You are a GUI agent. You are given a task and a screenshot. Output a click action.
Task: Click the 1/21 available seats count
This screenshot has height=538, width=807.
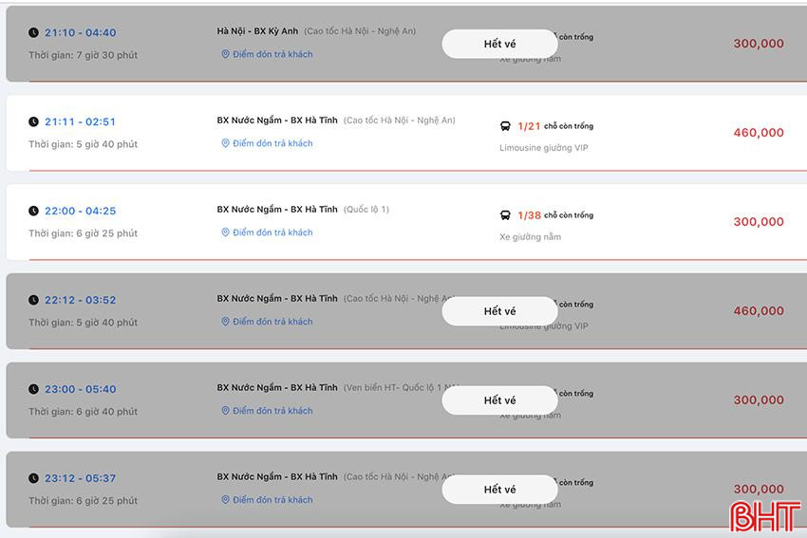(x=529, y=126)
